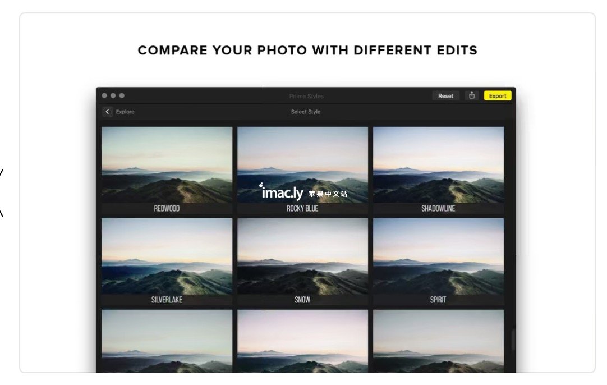Click the Select Style heading
Viewport: 607px width, 385px height.
305,112
